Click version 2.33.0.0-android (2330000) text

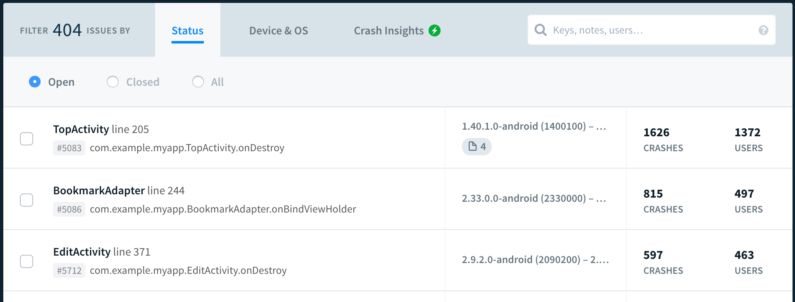534,198
